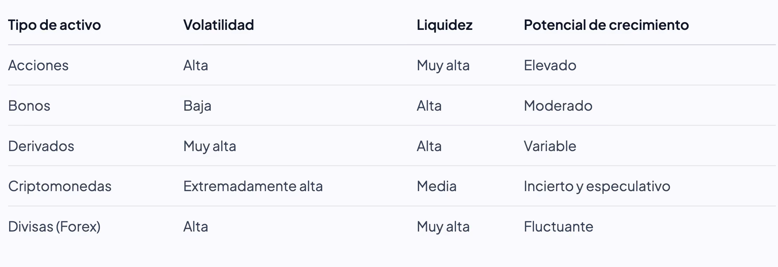The height and width of the screenshot is (267, 778).
Task: Click the 'Volatilidad' column header
Action: coord(218,25)
